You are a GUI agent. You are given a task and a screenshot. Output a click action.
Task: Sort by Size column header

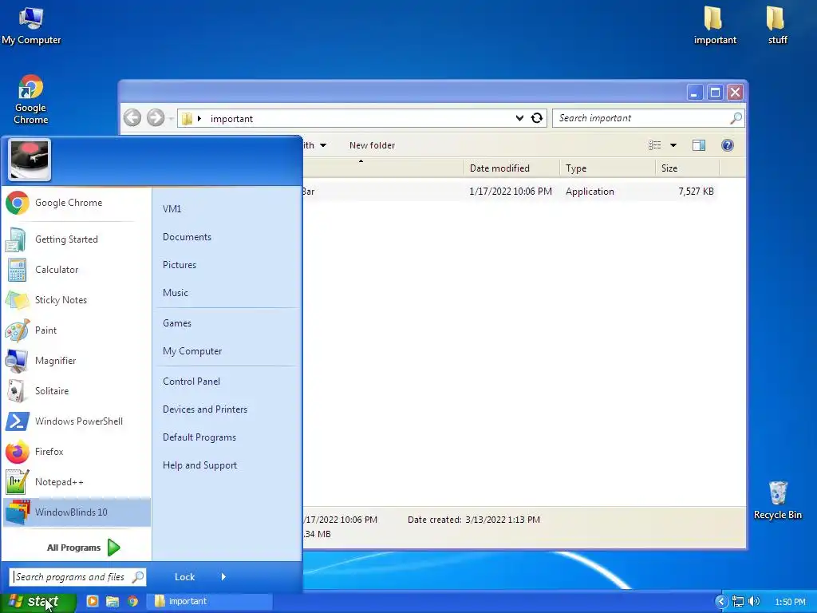pyautogui.click(x=687, y=168)
